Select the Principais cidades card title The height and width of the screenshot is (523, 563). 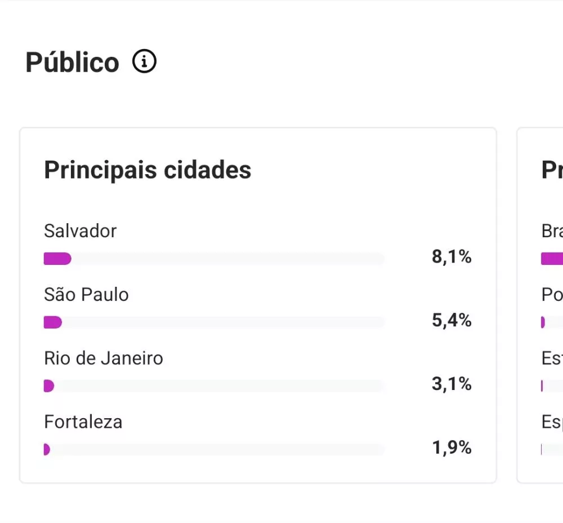[148, 170]
